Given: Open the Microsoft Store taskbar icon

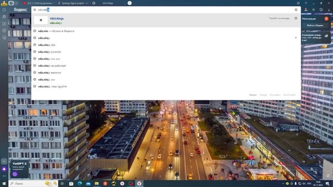Looking at the screenshot, I should click(71, 183).
